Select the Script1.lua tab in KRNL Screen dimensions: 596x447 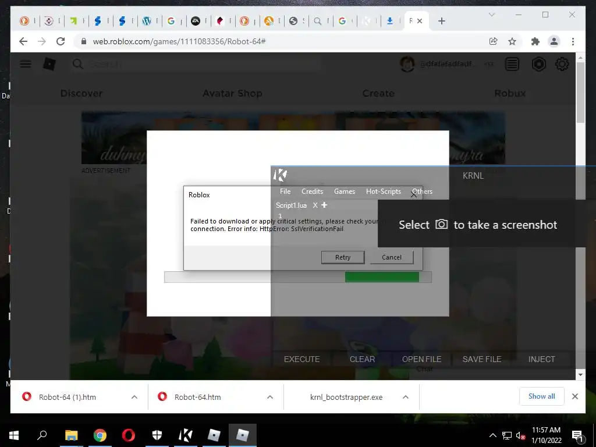coord(291,205)
